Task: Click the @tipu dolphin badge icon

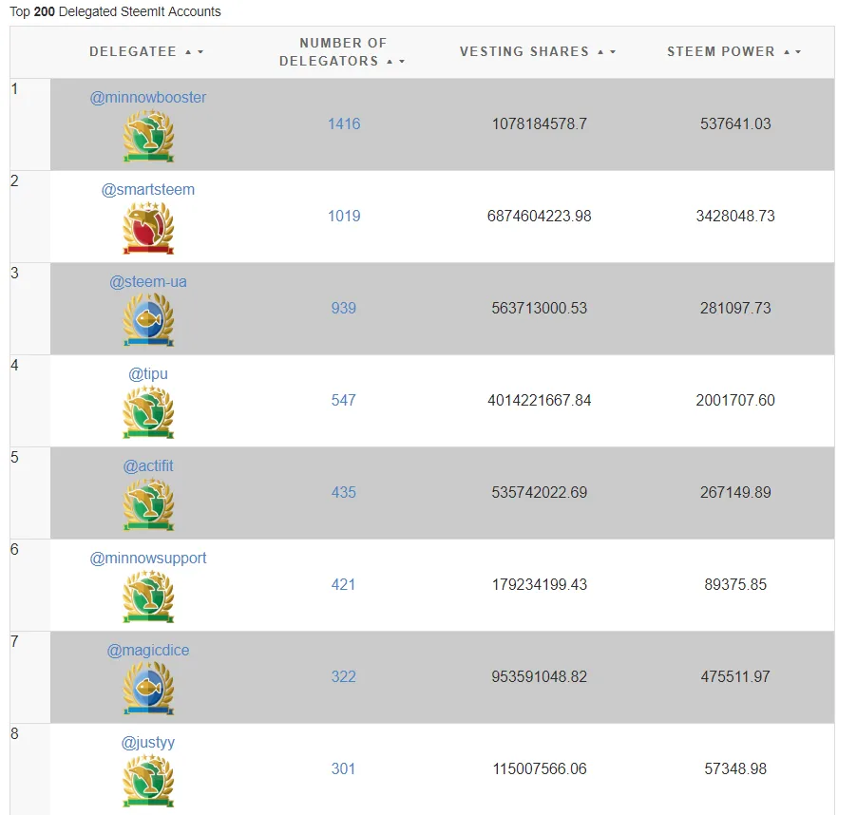Action: (148, 412)
